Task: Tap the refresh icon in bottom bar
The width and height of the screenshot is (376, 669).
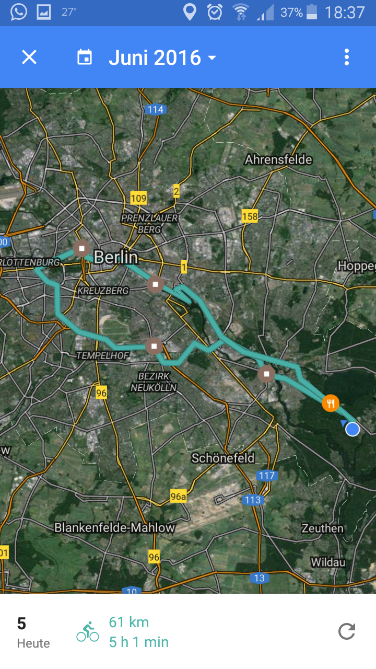Action: click(347, 631)
